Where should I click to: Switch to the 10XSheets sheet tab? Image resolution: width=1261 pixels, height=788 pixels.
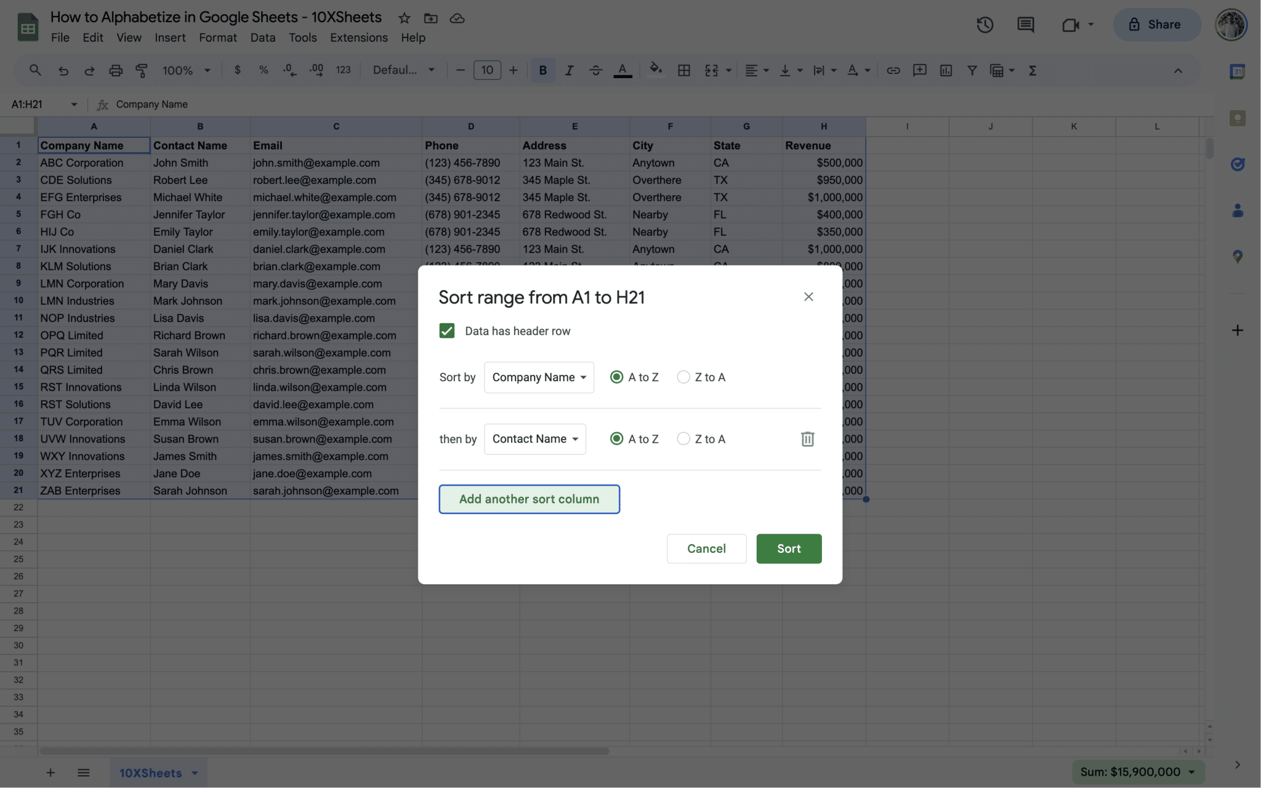pyautogui.click(x=150, y=773)
